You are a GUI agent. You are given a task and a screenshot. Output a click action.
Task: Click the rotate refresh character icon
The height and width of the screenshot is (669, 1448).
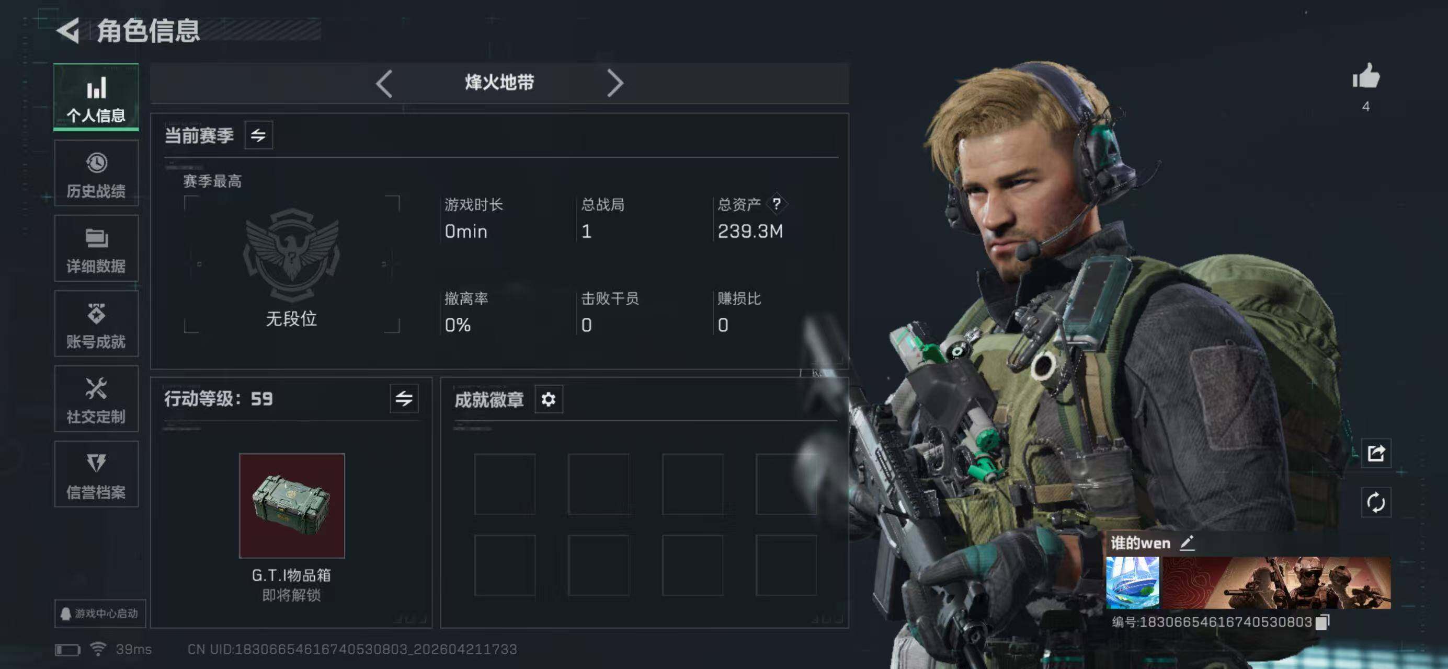[x=1375, y=502]
